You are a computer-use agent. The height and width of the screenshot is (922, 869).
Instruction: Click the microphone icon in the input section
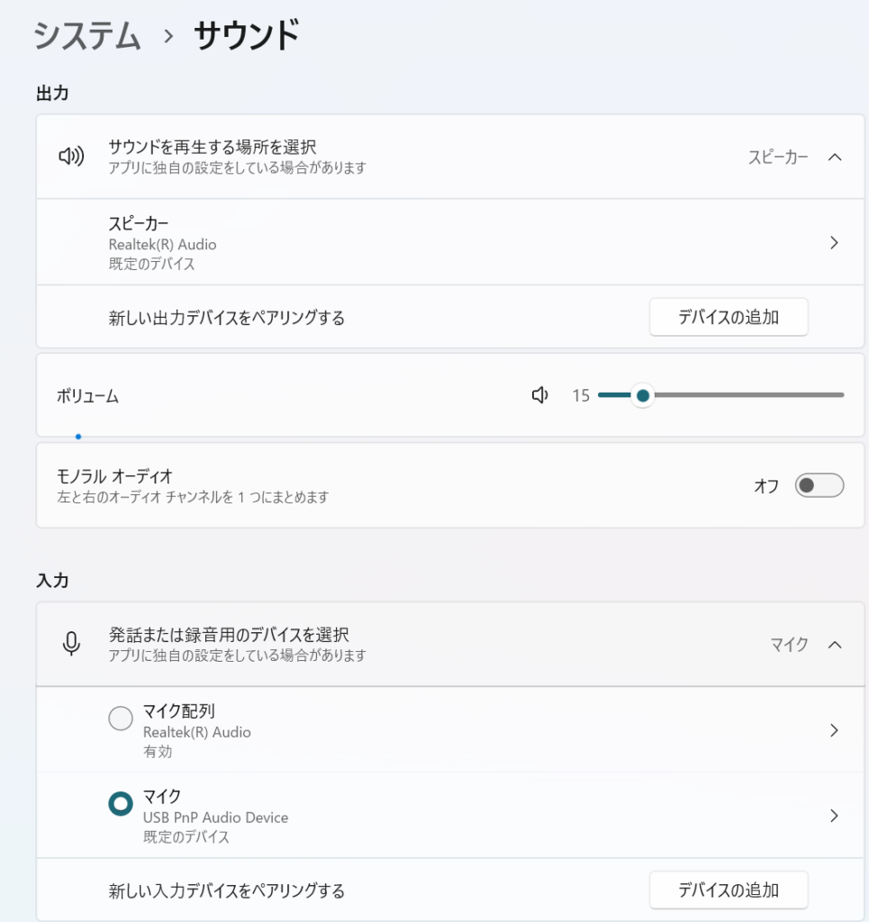tap(71, 644)
